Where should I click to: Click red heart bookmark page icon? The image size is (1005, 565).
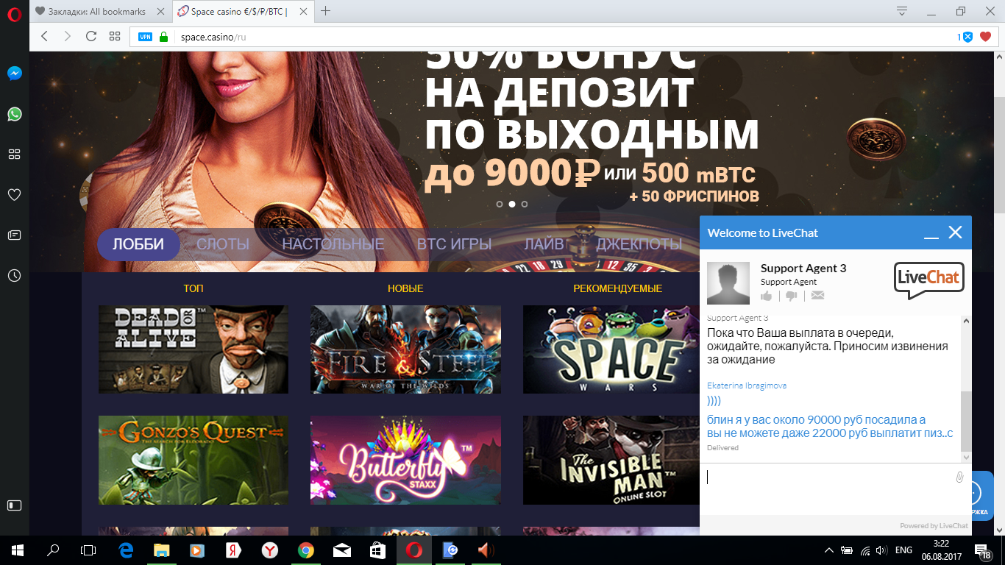click(985, 37)
